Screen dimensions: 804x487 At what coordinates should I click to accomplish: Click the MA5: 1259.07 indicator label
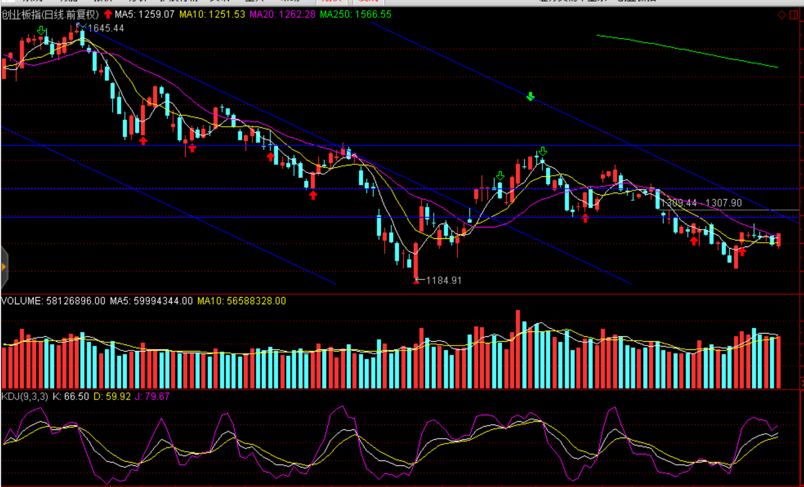point(144,15)
